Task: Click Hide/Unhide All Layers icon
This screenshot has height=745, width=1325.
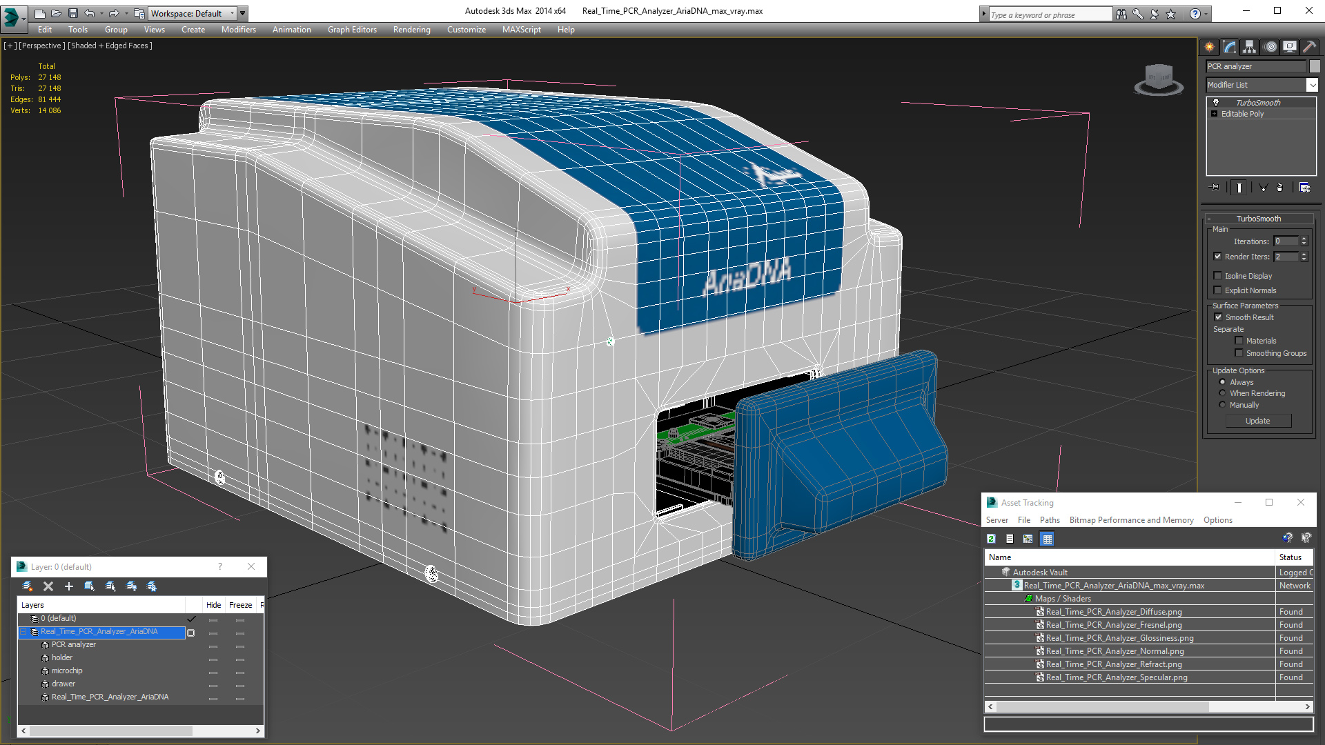Action: (131, 586)
